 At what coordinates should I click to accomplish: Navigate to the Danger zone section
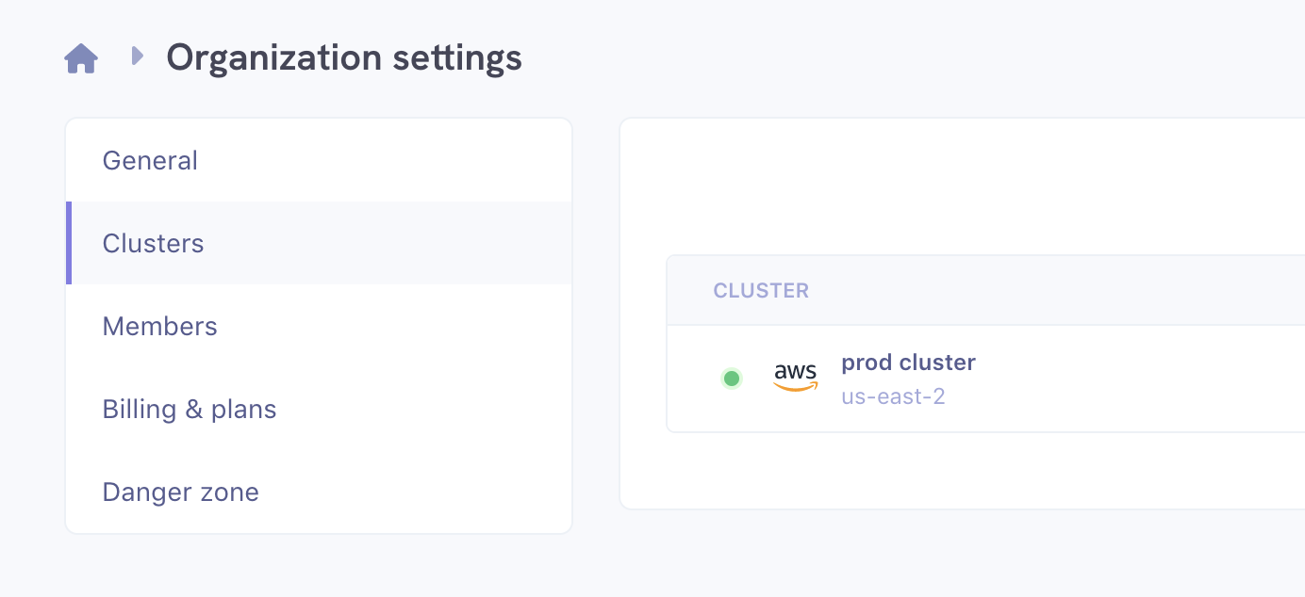pos(180,492)
